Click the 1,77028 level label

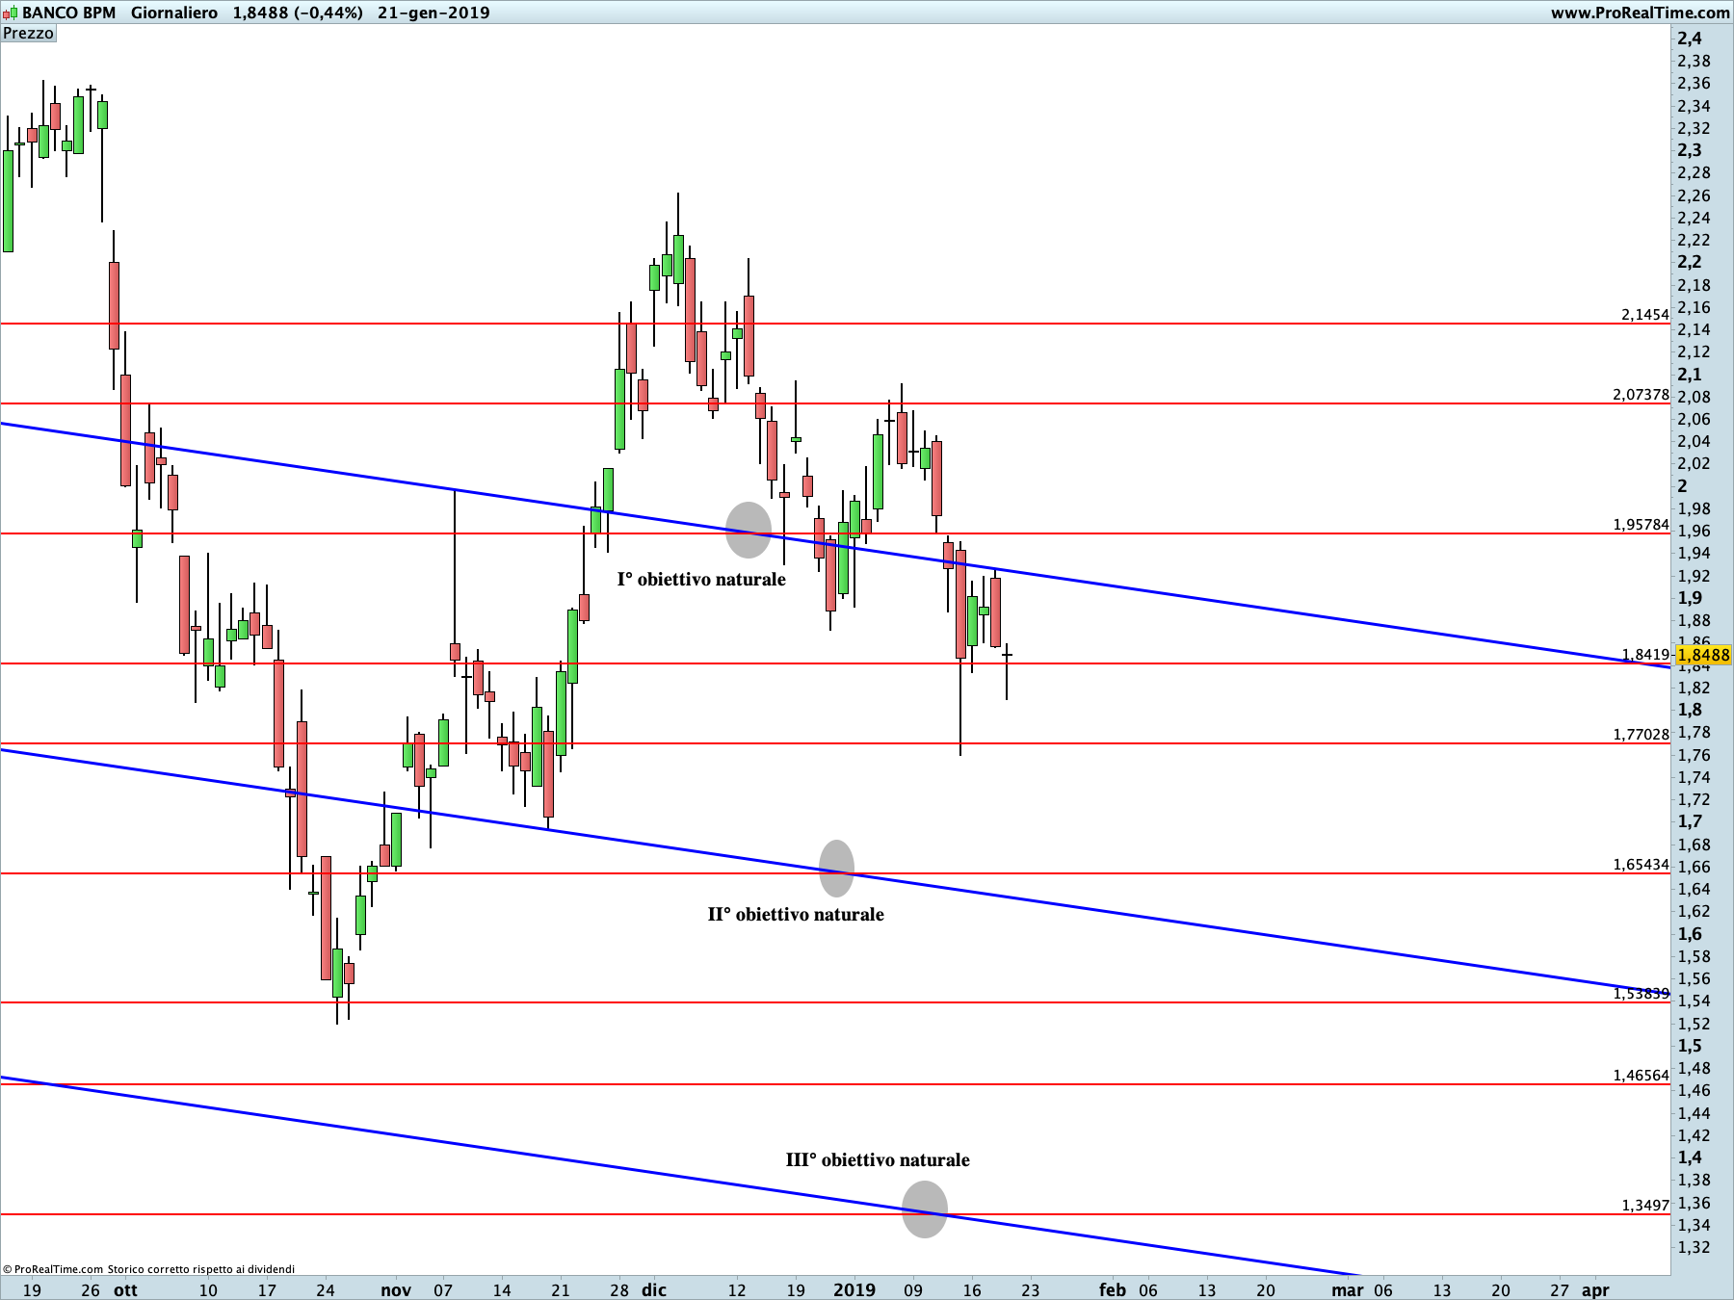tap(1642, 735)
